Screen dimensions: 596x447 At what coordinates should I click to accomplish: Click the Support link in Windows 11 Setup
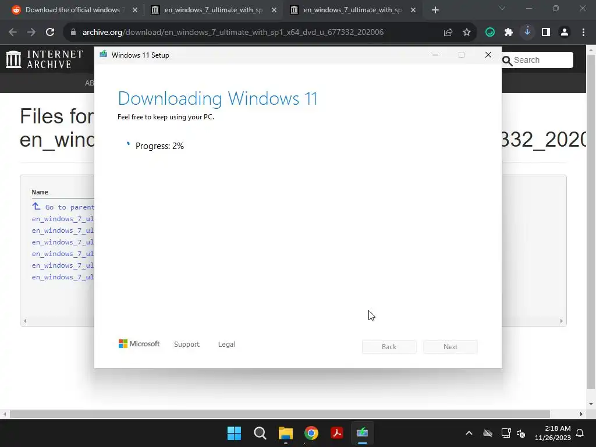coord(187,345)
